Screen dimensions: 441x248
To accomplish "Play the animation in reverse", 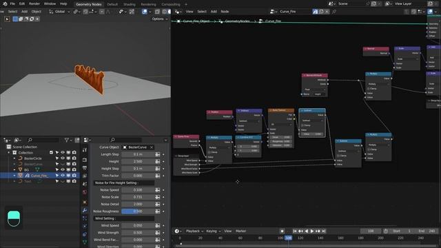I will [x=306, y=231].
